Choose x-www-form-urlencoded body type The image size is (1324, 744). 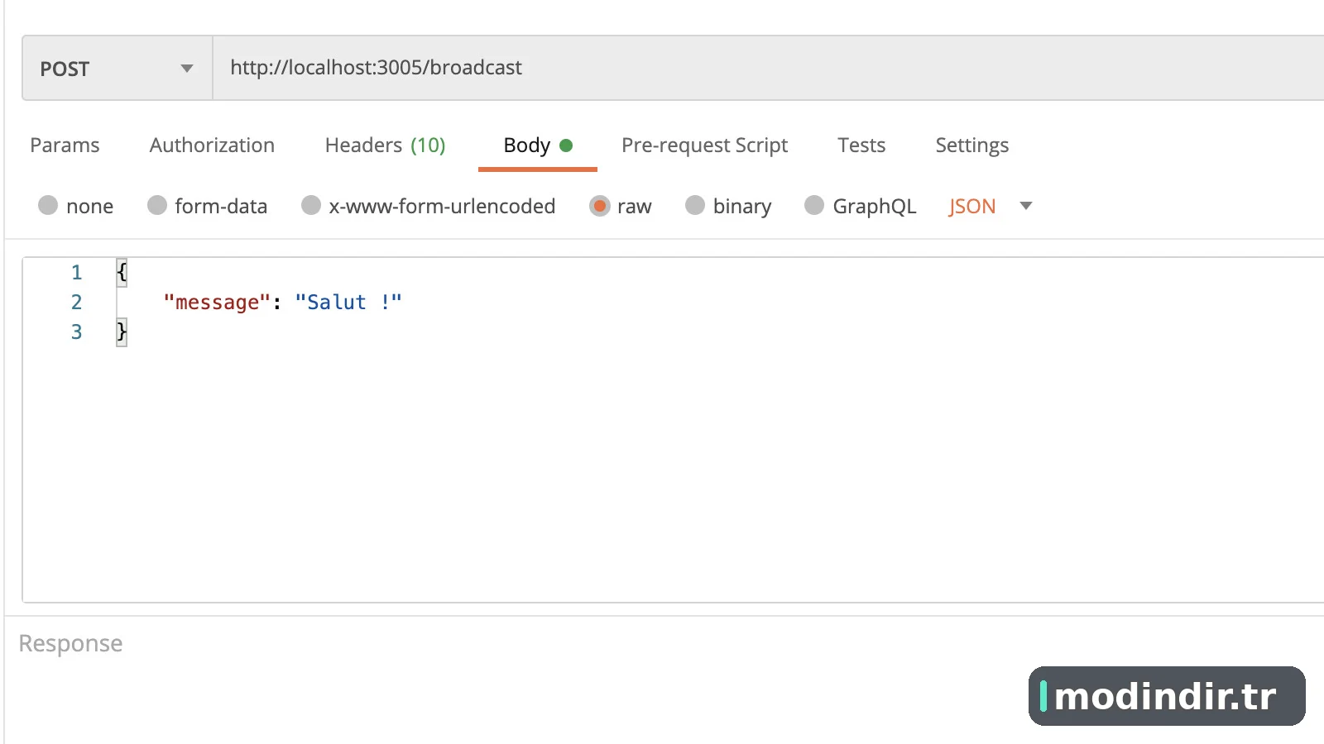(311, 205)
